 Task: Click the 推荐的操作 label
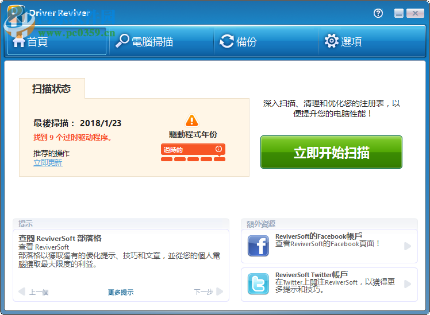click(52, 153)
